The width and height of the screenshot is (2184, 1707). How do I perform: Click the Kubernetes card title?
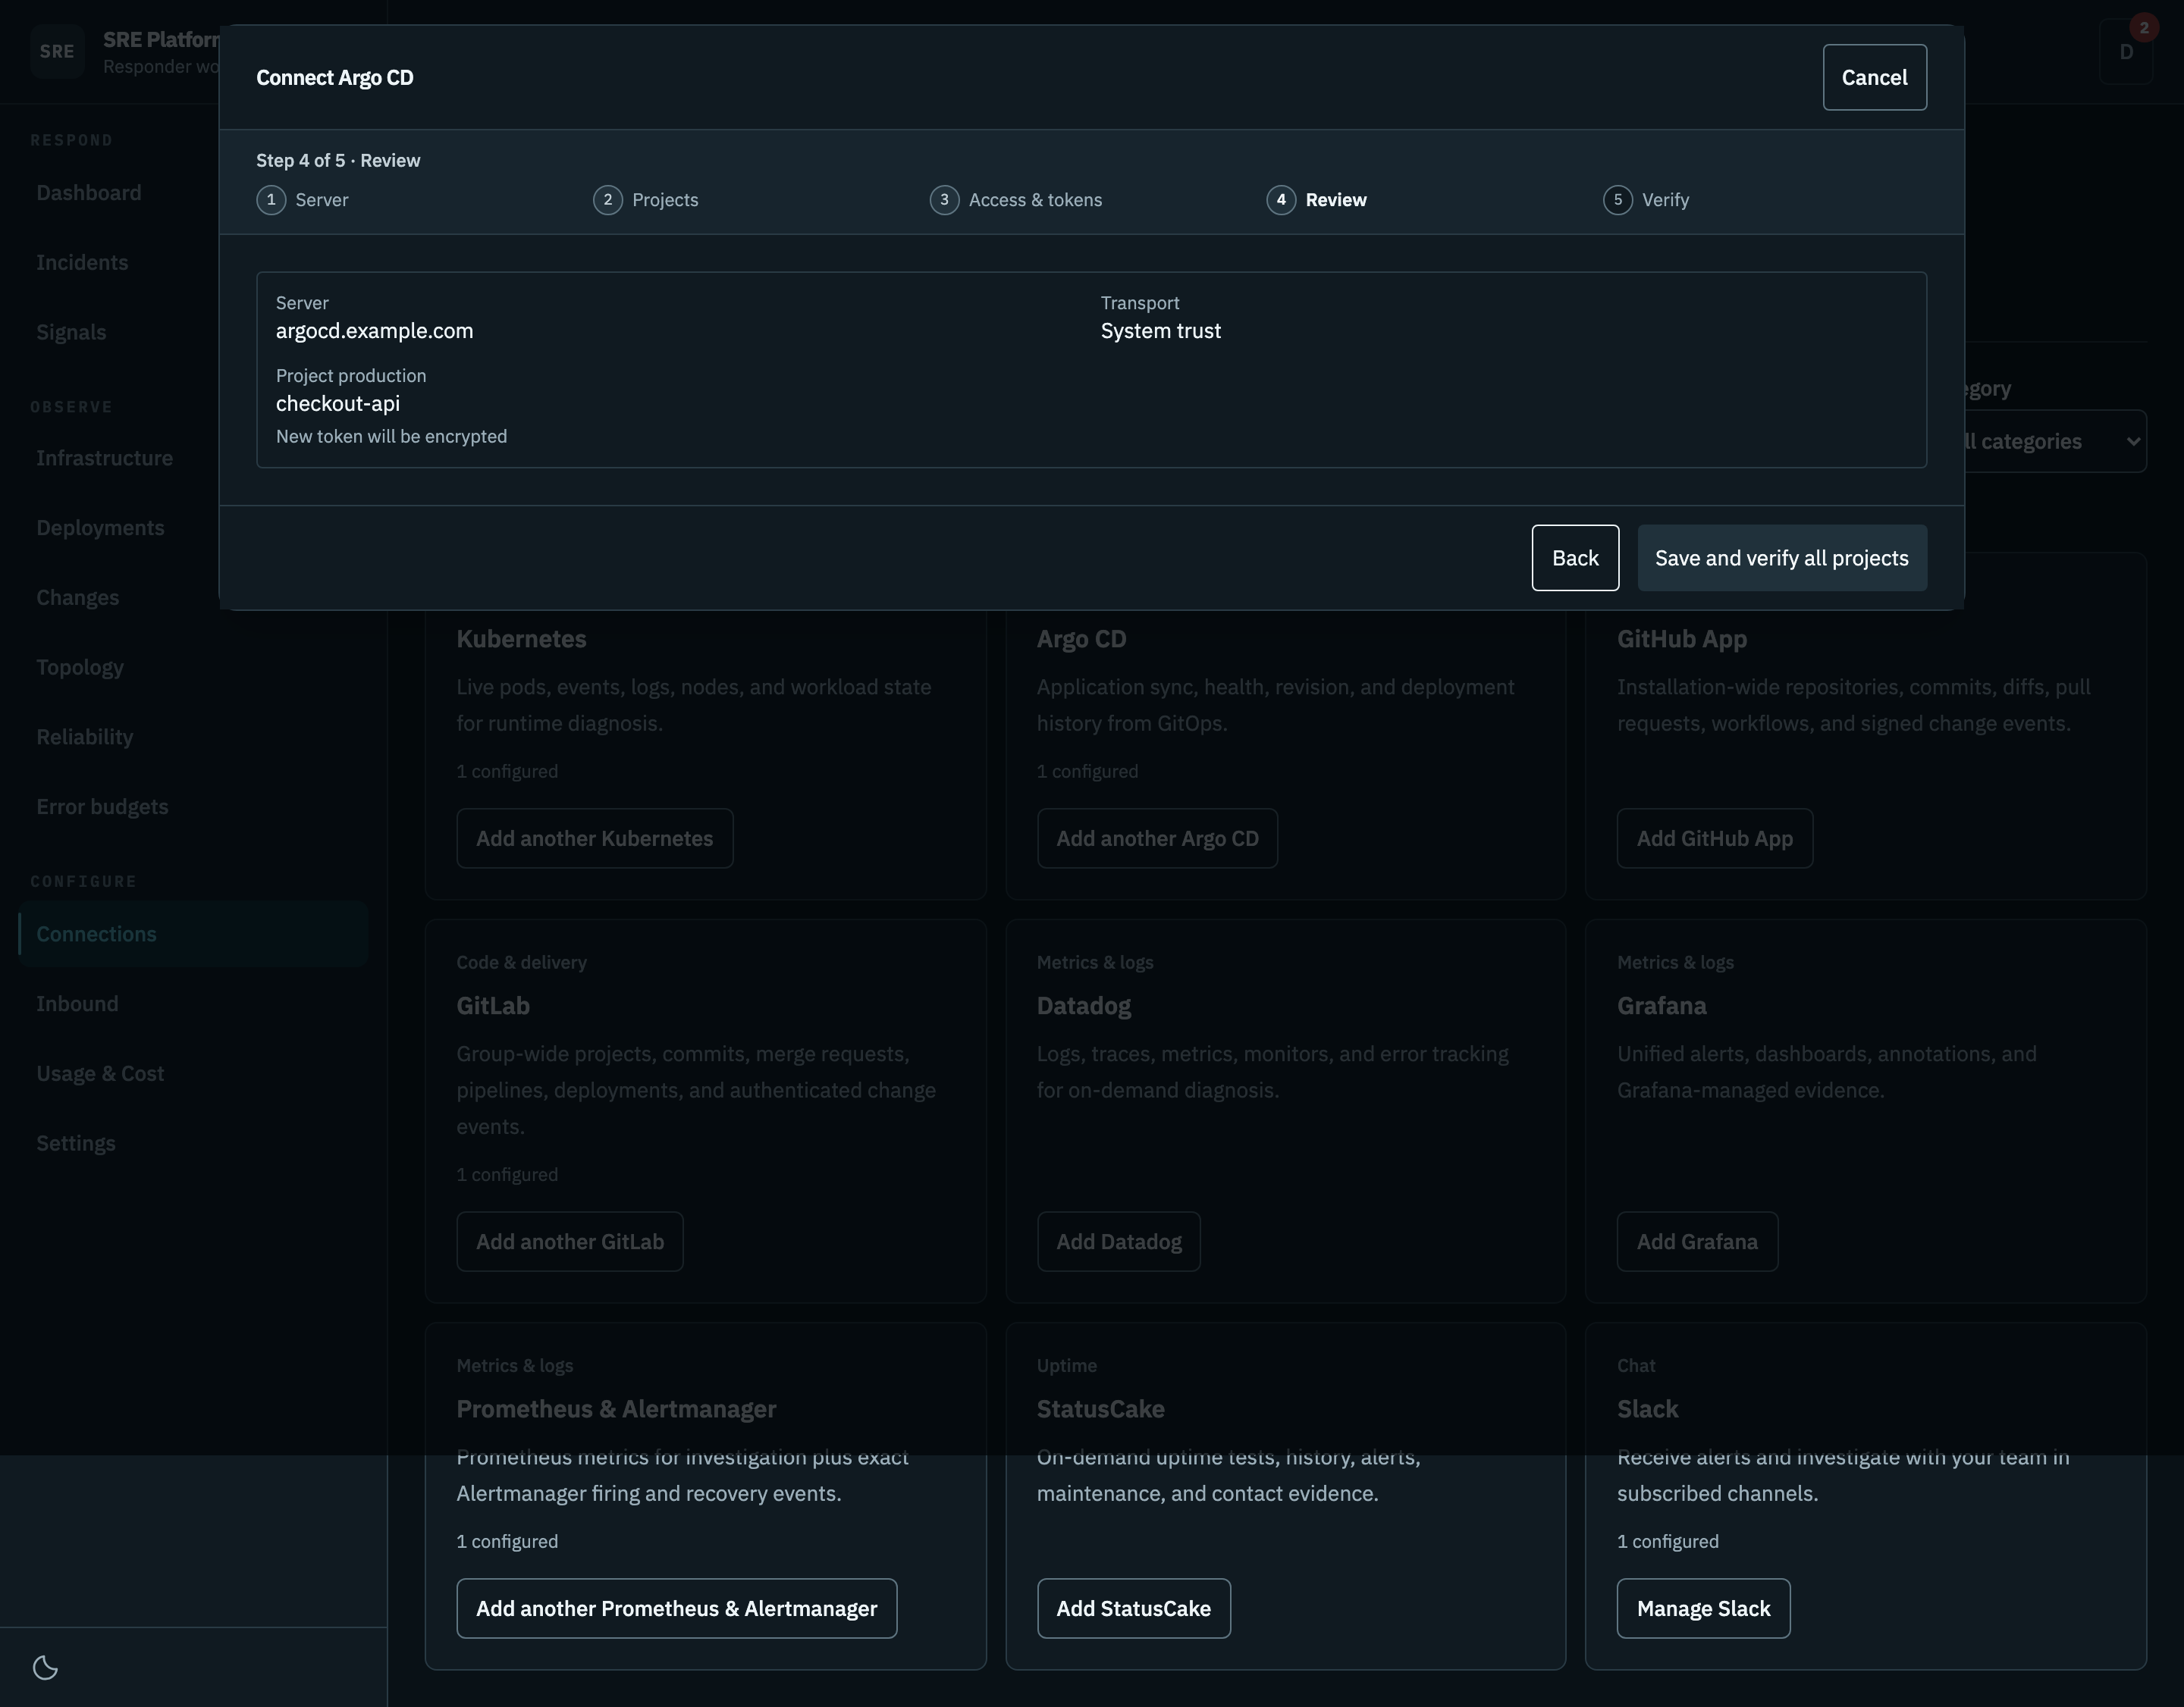point(522,640)
